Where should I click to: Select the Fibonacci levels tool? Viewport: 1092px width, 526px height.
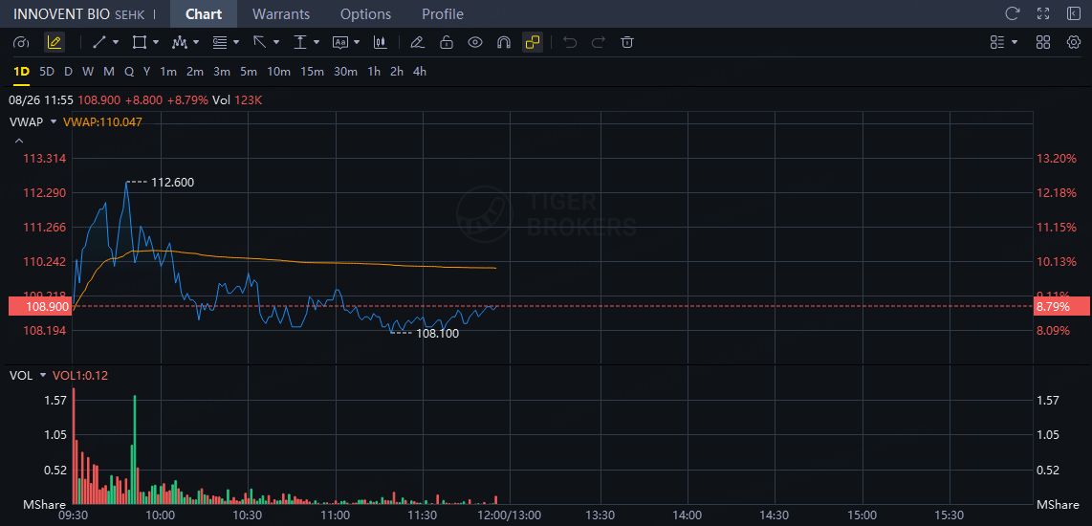[220, 42]
